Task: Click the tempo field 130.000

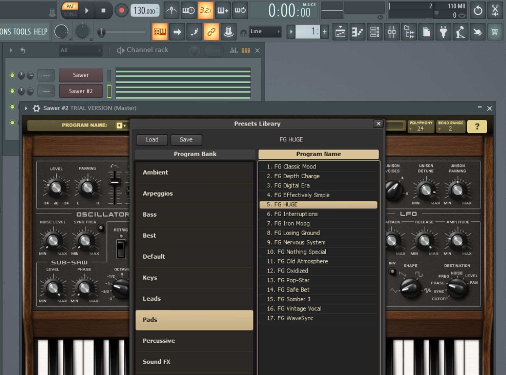Action: pos(145,11)
